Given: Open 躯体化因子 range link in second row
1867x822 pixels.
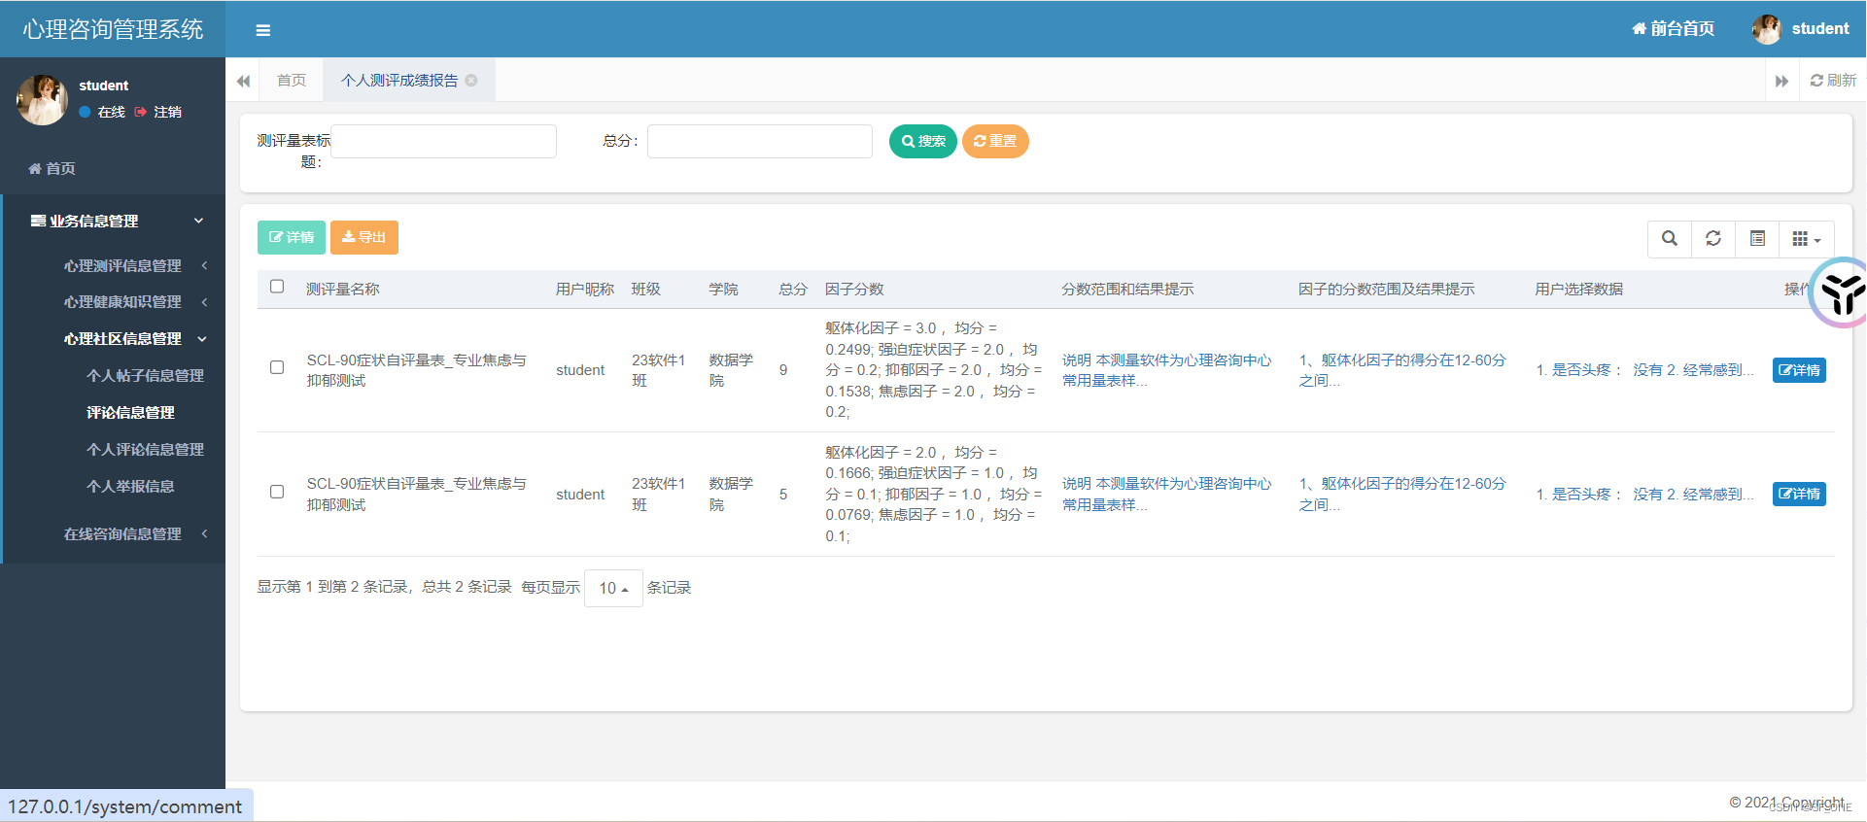Looking at the screenshot, I should (x=1402, y=494).
